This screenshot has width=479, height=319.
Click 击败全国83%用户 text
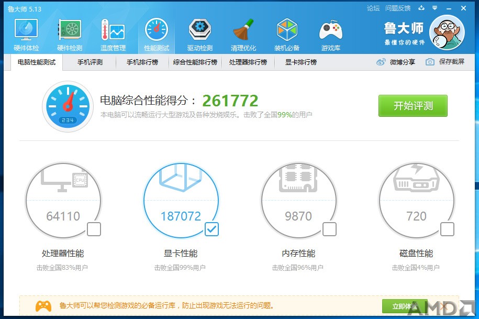(62, 268)
